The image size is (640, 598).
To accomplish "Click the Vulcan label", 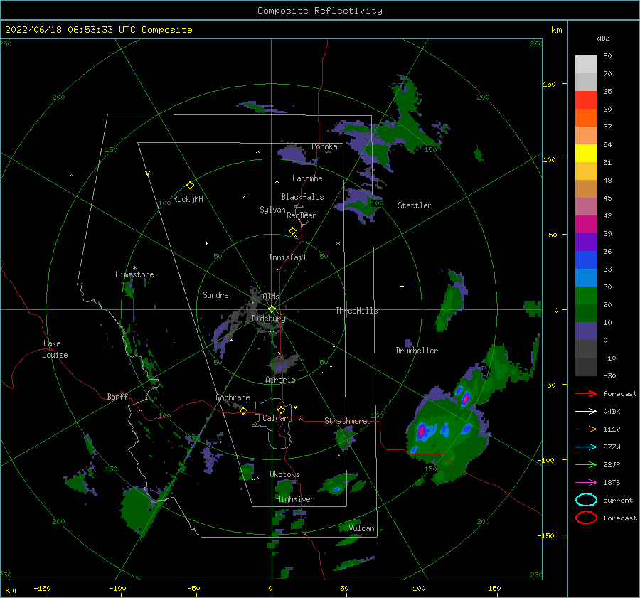I will (361, 528).
